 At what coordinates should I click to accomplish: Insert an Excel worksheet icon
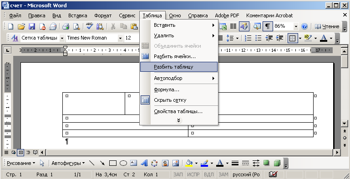(223, 26)
